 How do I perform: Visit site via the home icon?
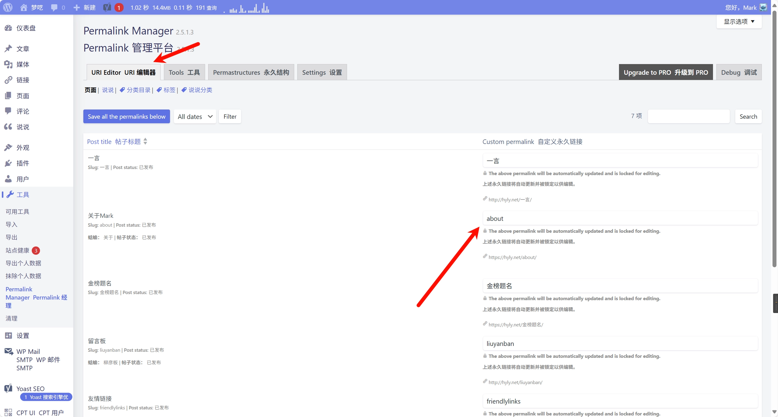24,7
